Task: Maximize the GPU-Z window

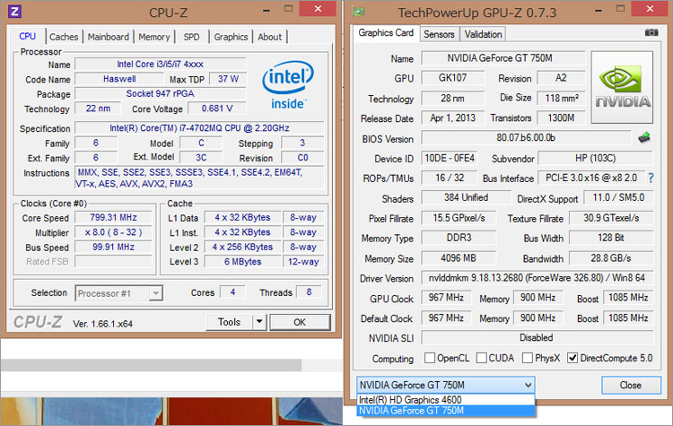Action: [620, 9]
